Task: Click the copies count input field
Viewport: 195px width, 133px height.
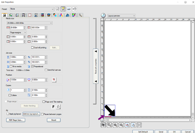Action: tap(17, 90)
